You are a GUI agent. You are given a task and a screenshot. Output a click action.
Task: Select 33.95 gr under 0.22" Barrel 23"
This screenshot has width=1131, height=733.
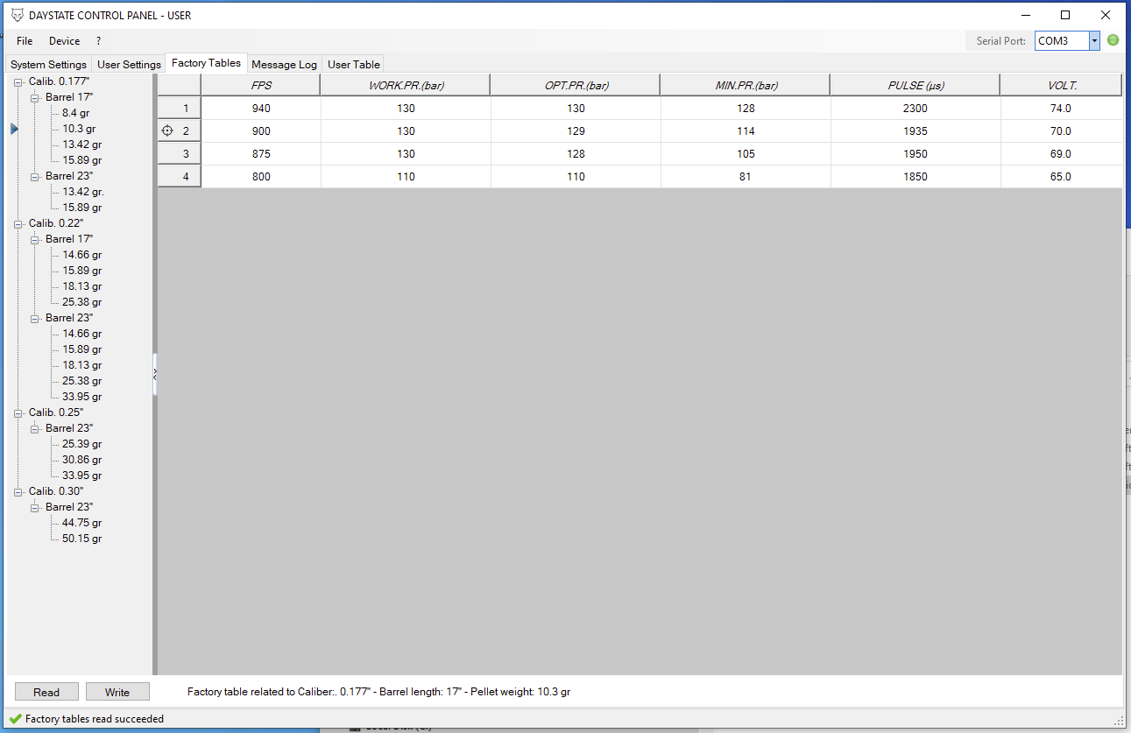(81, 397)
